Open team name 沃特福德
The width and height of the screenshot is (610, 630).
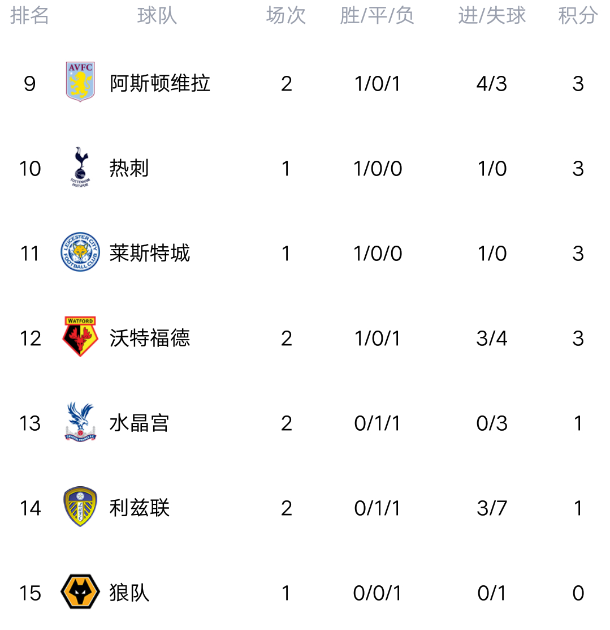tap(150, 338)
